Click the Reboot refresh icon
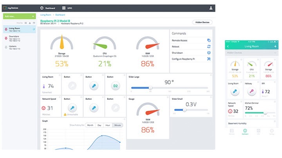This screenshot has width=282, height=158. tap(209, 46)
